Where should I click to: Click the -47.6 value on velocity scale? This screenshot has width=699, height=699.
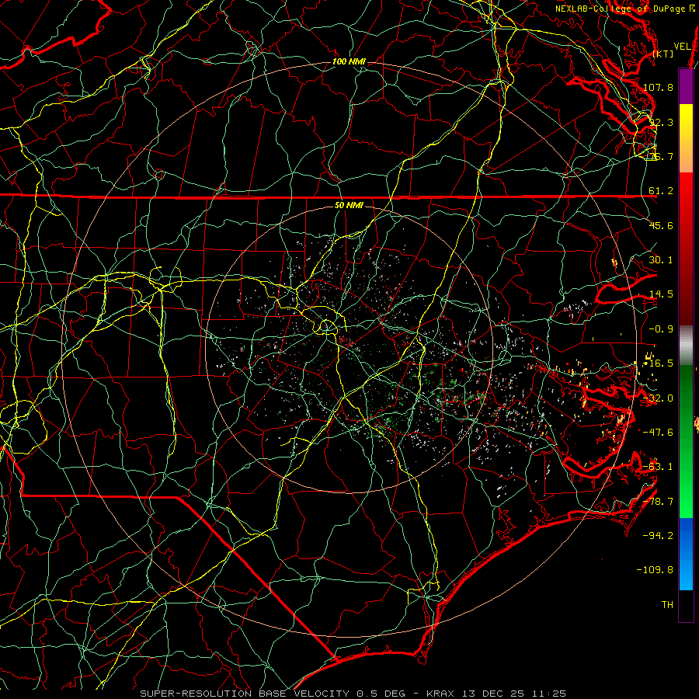point(658,433)
